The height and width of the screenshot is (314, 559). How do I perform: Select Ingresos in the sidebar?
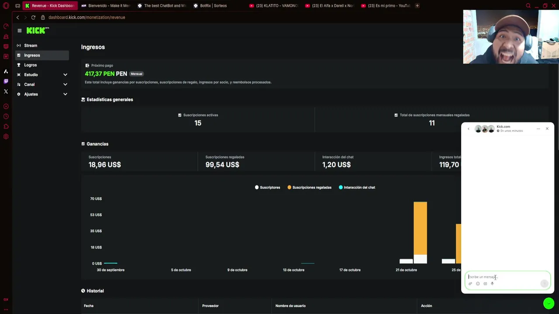pos(42,55)
